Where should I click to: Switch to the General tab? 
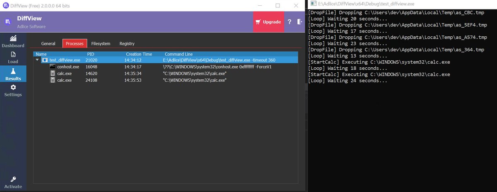coord(48,43)
